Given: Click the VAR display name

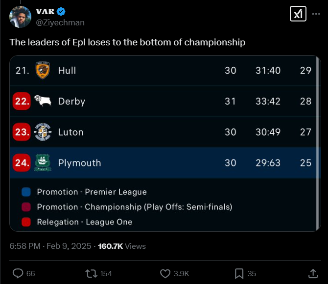Looking at the screenshot, I should coord(45,12).
